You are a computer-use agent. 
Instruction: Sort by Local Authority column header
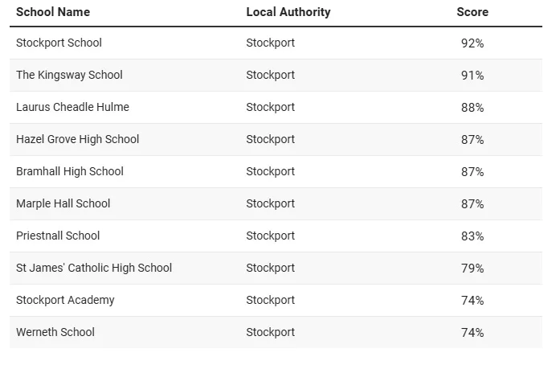tap(288, 12)
